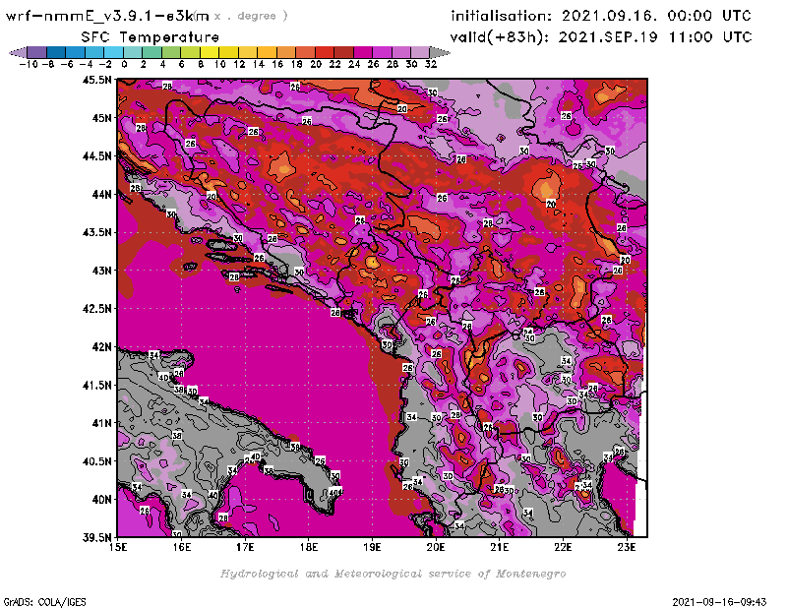This screenshot has height=608, width=787.
Task: Click the 24 value under the color bar
Action: 354,64
